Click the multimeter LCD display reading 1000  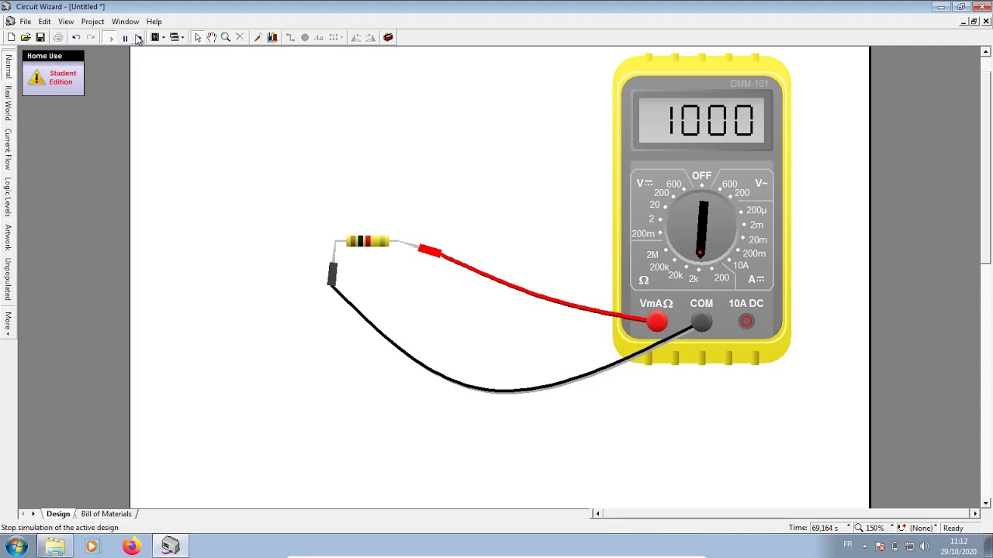[702, 121]
